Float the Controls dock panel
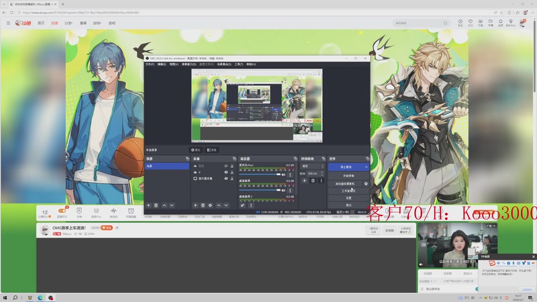Viewport: 537px width, 302px height. [367, 159]
